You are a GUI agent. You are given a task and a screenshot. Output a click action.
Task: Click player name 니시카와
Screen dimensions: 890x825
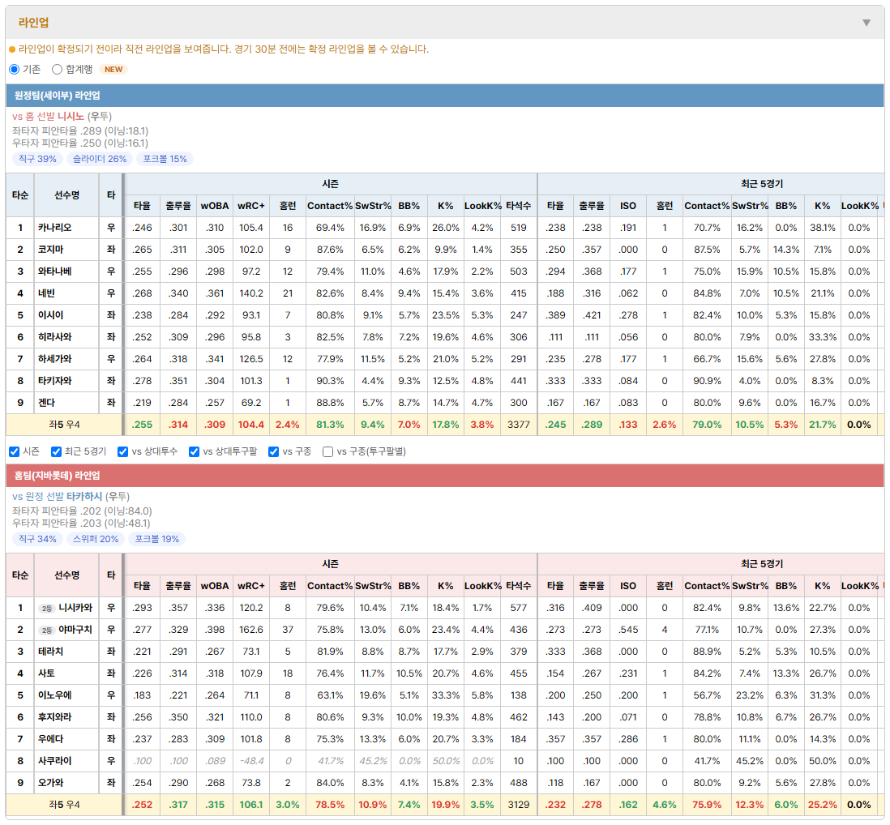pyautogui.click(x=75, y=608)
